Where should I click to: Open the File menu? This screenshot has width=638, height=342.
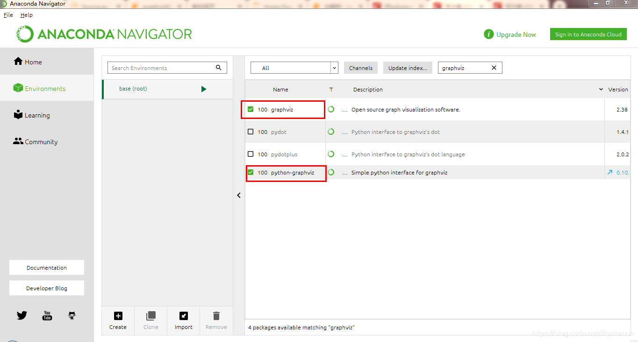[x=8, y=15]
